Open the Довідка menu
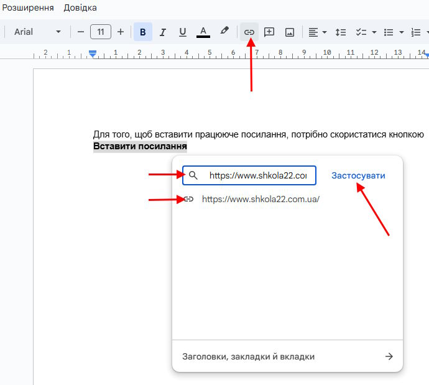Viewport: 429px width, 385px height. tap(80, 8)
